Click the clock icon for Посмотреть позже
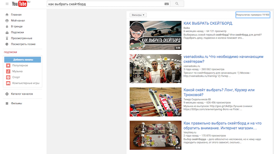 click(7, 44)
